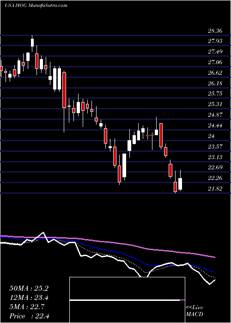Viewport: 231px width, 323px height.
Task: Click the highest white candlestick near 28.36
Action: (x=32, y=42)
